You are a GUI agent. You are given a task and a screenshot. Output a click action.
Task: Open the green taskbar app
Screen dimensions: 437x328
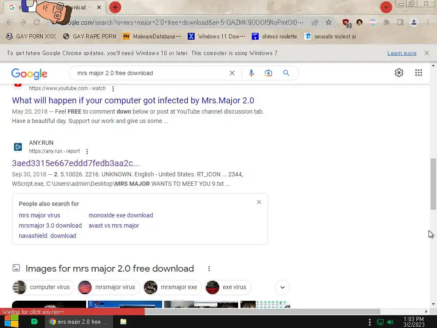tap(34, 322)
